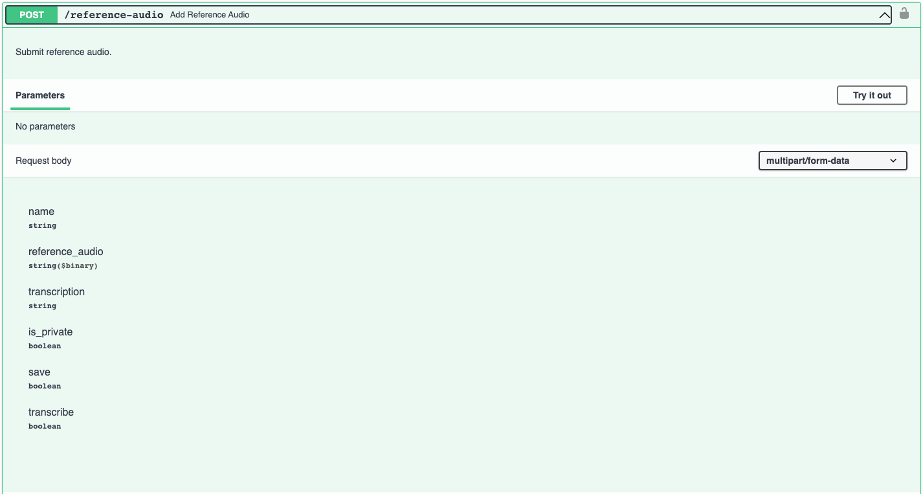Open the multipart/form-data media type dropdown
This screenshot has height=494, width=923.
[x=832, y=160]
